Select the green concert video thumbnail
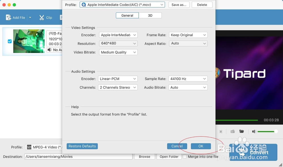Screen dimensions: 283x167 click(29, 41)
